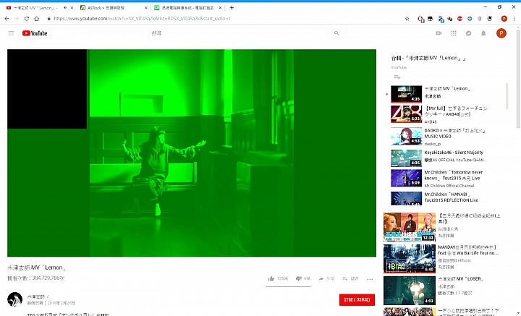
Task: Dislike the video with thumbs down
Action: (x=298, y=279)
